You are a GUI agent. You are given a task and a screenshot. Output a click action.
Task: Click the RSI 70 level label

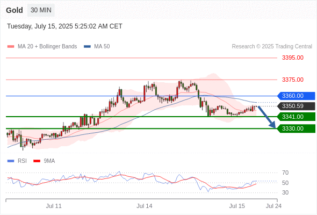(x=285, y=173)
